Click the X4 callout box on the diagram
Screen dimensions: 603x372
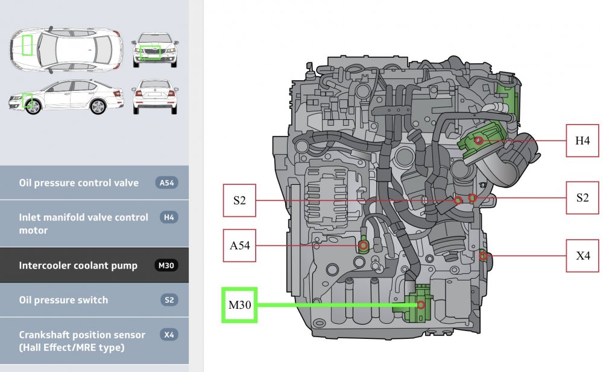(582, 255)
